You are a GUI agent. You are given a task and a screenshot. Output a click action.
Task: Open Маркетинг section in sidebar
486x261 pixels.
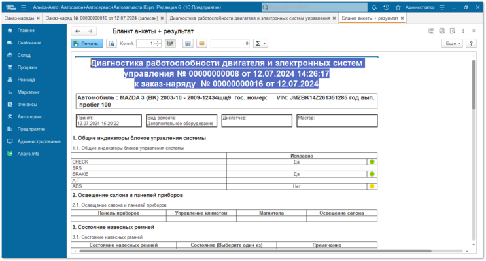coord(28,92)
